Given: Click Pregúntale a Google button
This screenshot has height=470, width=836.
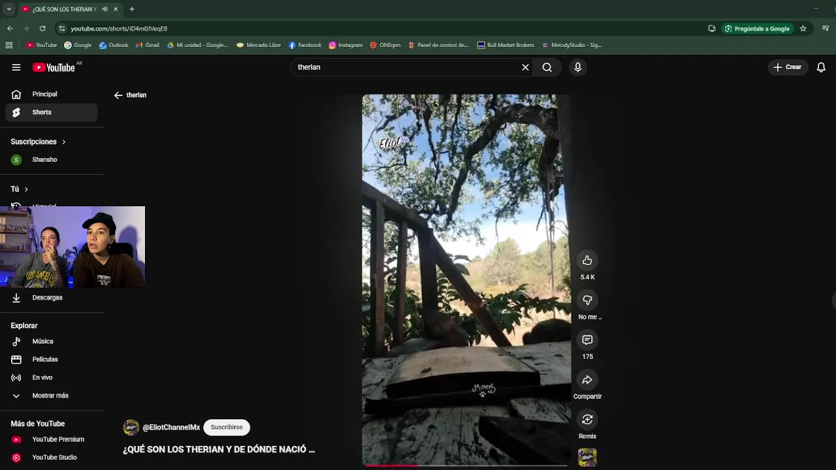Looking at the screenshot, I should 757,29.
